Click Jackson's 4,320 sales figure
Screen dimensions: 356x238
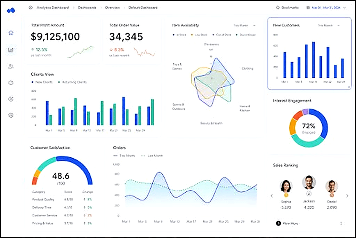click(x=309, y=207)
